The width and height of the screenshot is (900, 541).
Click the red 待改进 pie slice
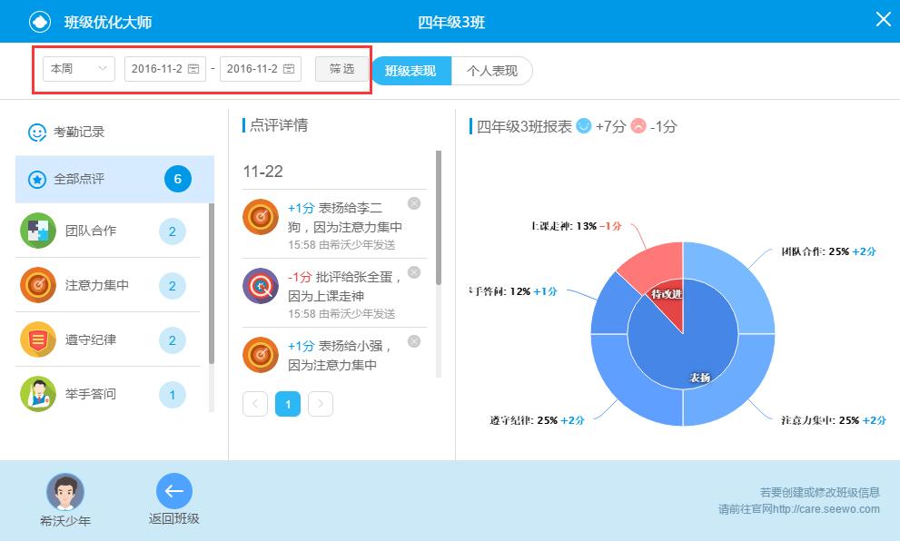click(x=665, y=311)
